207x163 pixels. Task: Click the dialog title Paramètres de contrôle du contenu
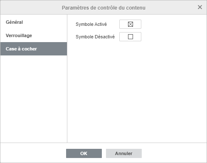[x=103, y=8]
